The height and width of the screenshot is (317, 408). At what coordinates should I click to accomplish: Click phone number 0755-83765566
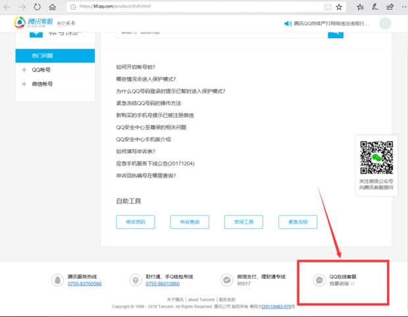tap(85, 283)
